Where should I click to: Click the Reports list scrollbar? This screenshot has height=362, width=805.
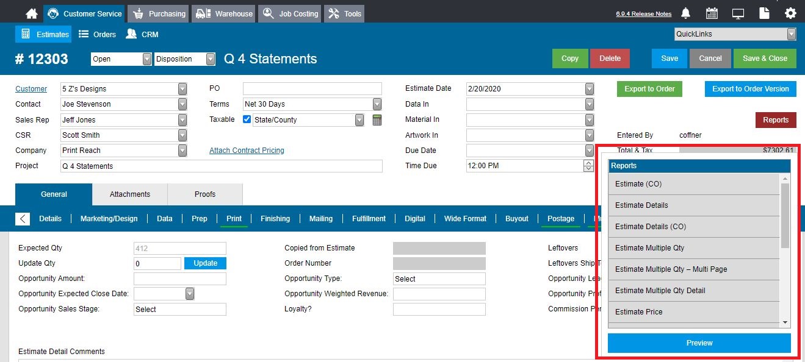coord(785,215)
